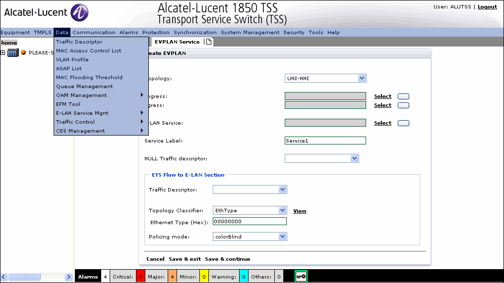Click the key icon in status bar
The height and width of the screenshot is (283, 504).
[x=301, y=277]
